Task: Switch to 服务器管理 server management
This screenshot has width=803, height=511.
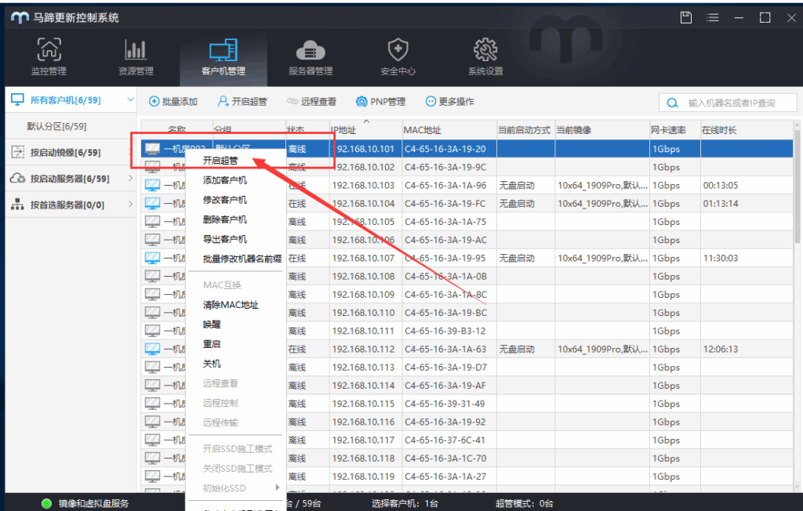Action: [x=311, y=57]
